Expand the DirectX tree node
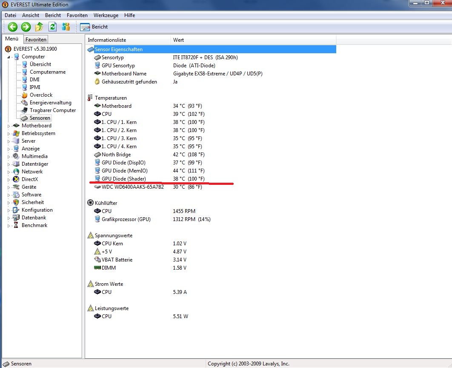Screen dimensions: 452x368 [x=9, y=180]
